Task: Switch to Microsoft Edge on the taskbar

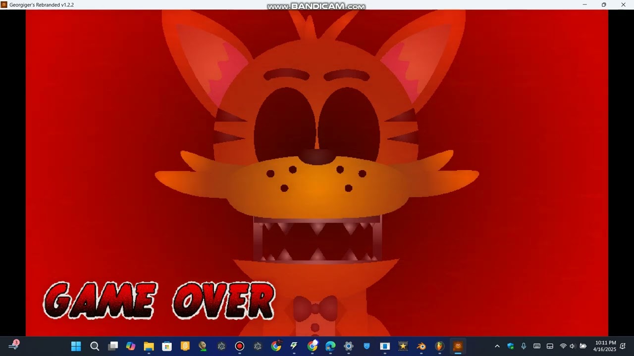Action: 330,346
